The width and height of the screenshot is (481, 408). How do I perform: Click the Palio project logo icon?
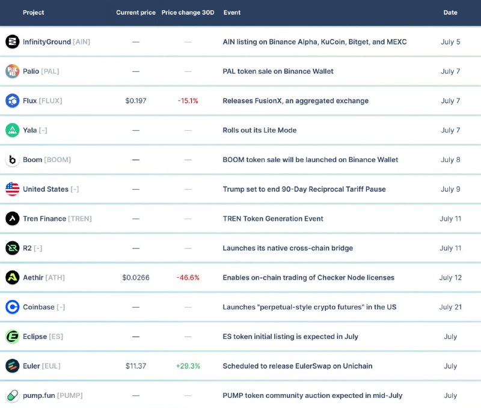click(x=12, y=71)
